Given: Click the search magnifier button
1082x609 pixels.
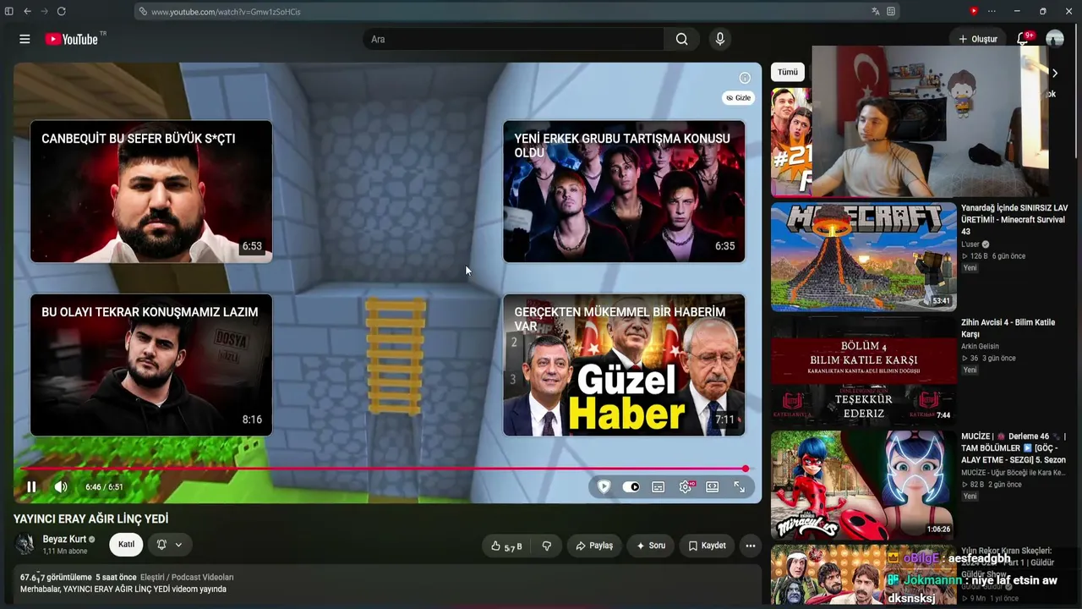Looking at the screenshot, I should click(x=681, y=39).
